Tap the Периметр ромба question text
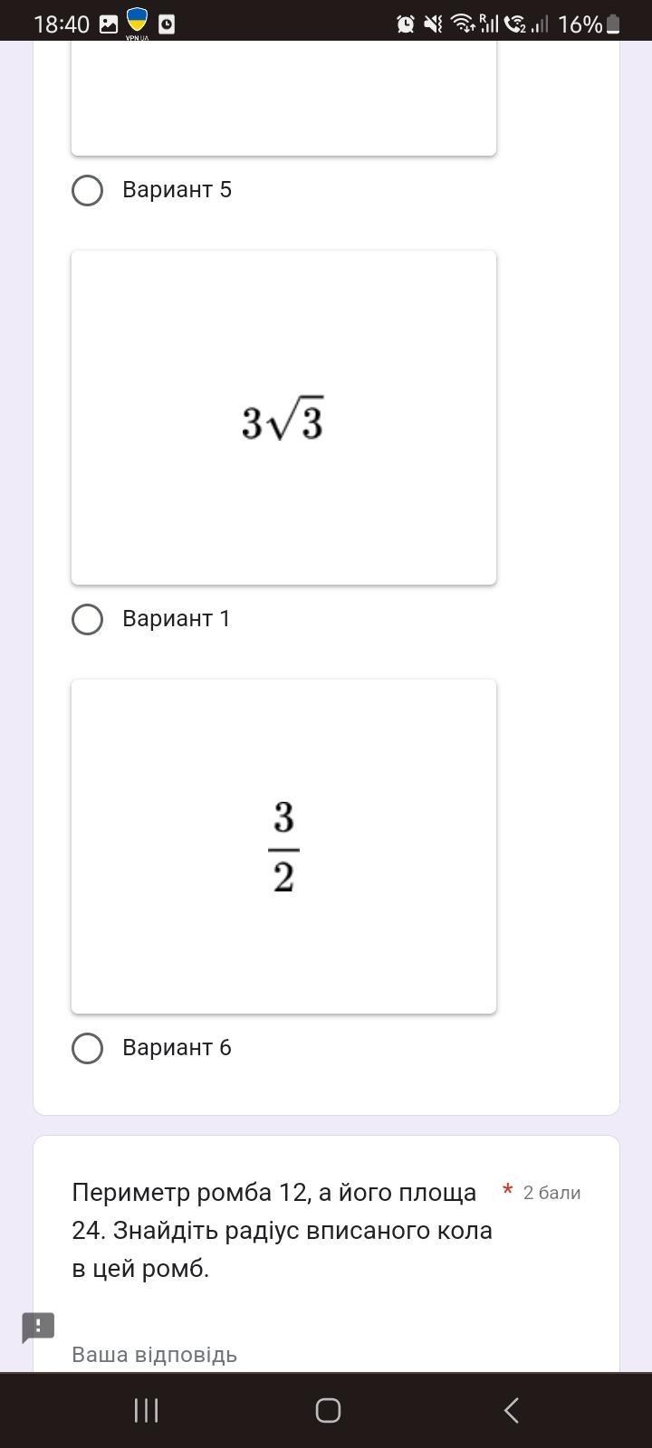This screenshot has height=1448, width=652. pyautogui.click(x=283, y=1231)
